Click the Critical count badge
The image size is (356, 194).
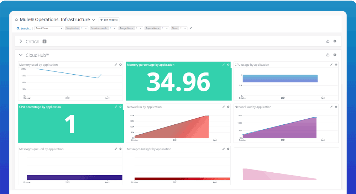(44, 42)
